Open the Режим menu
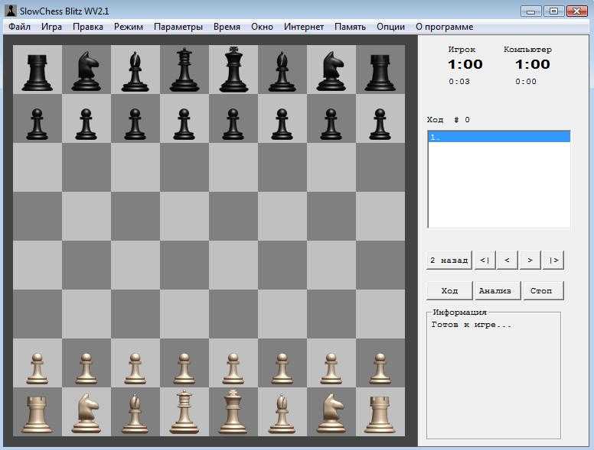 [129, 27]
